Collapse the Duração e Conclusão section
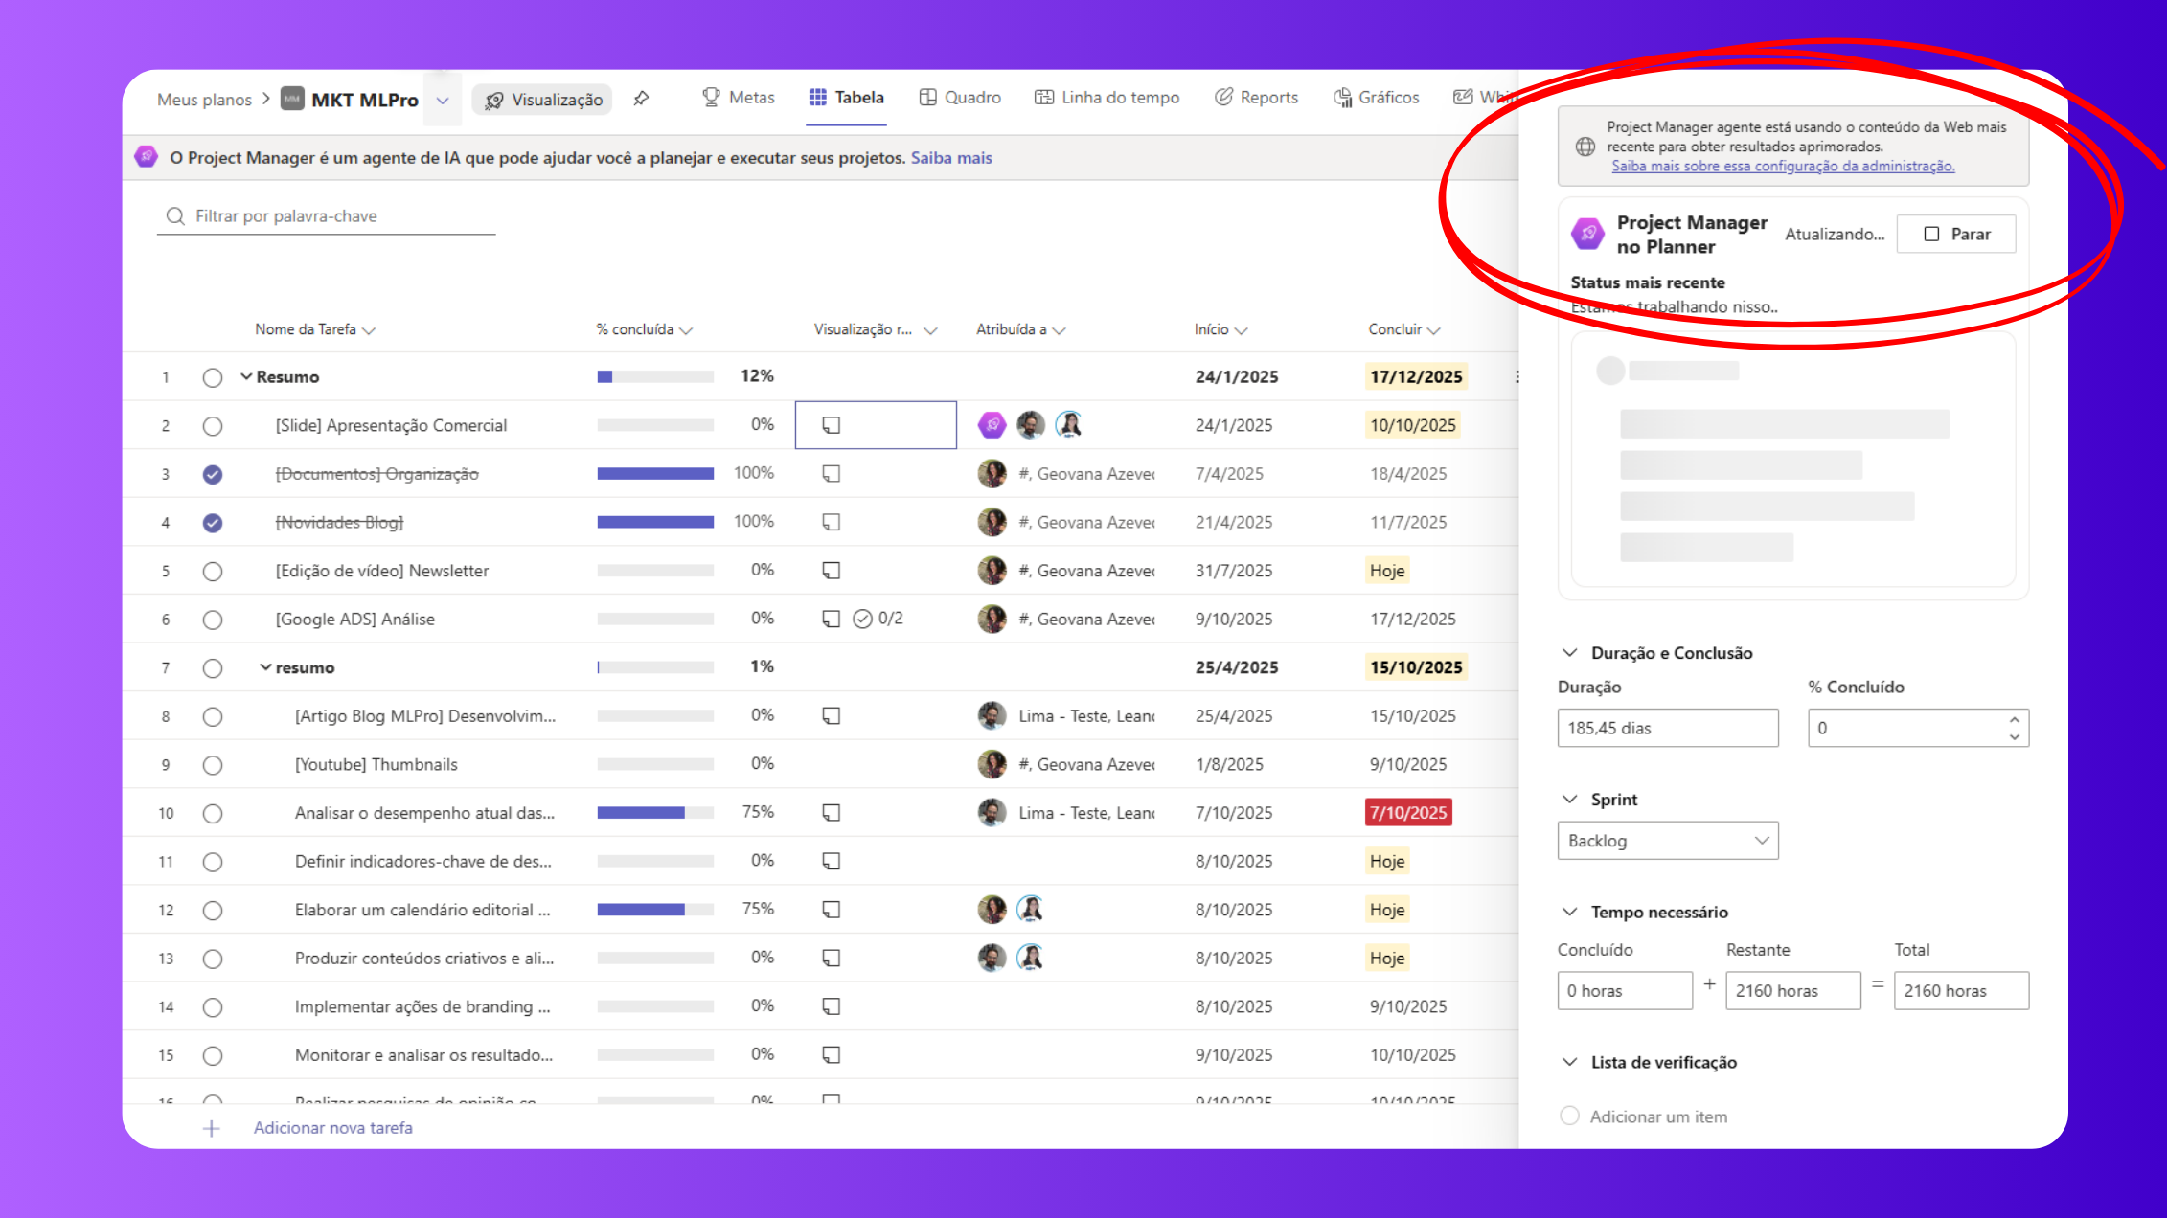Screen dimensions: 2167x1218 tap(1569, 653)
